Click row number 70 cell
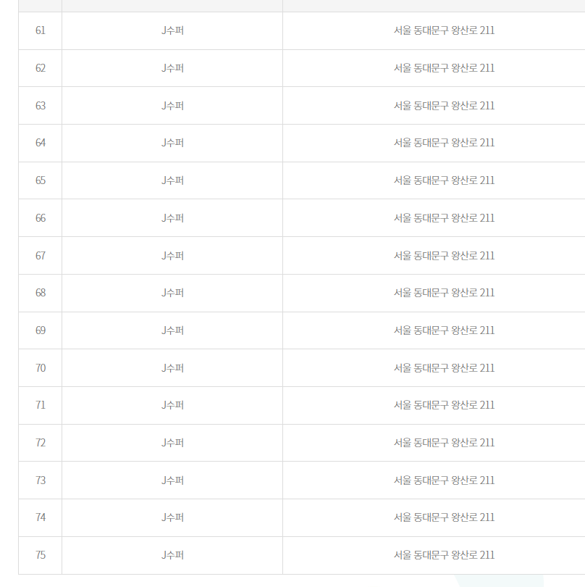 [41, 368]
